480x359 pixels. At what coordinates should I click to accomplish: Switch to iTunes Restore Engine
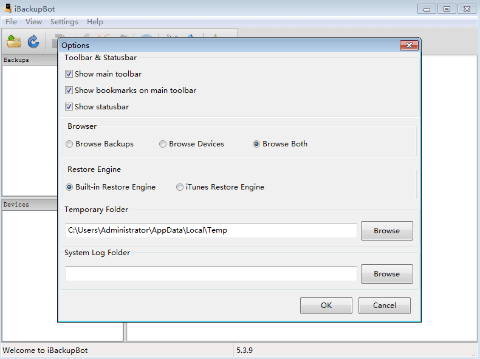(x=180, y=187)
